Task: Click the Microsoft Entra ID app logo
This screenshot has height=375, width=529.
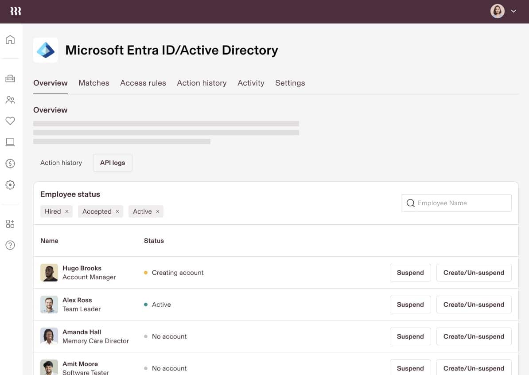Action: [46, 50]
